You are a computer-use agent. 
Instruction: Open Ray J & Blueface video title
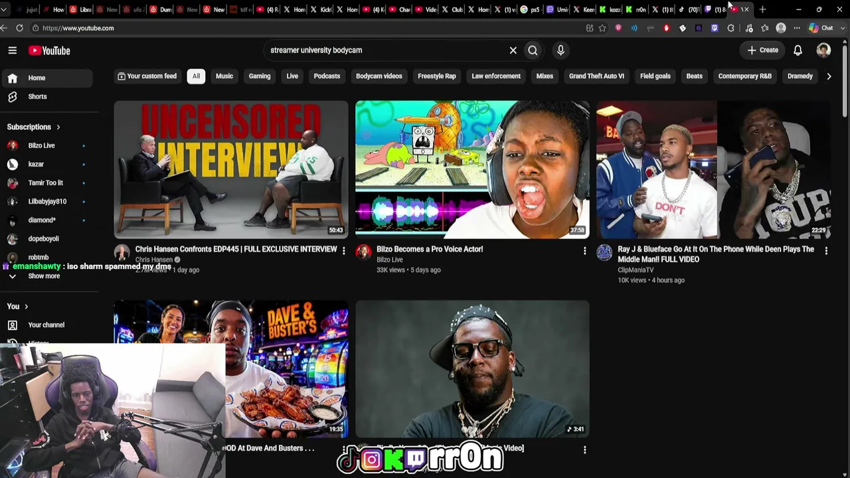pos(716,254)
